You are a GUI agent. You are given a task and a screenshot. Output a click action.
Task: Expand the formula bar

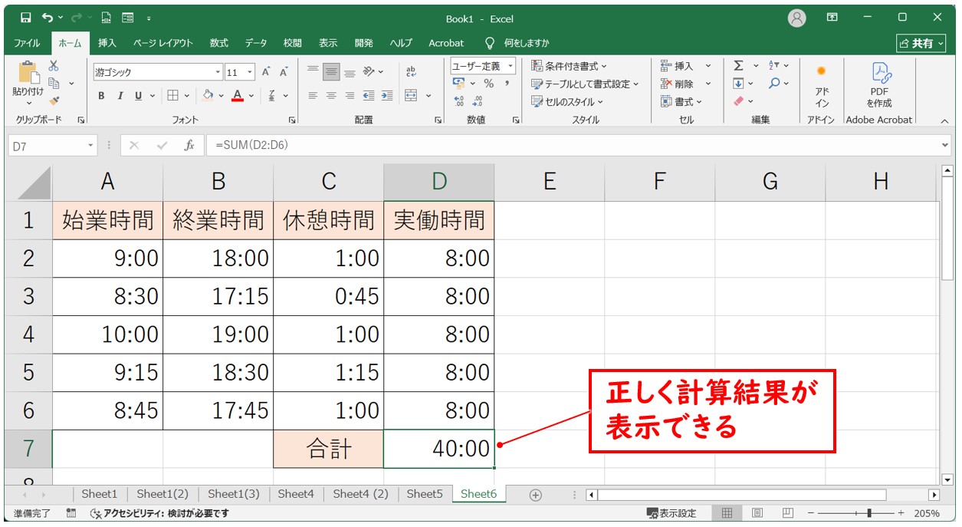point(944,145)
